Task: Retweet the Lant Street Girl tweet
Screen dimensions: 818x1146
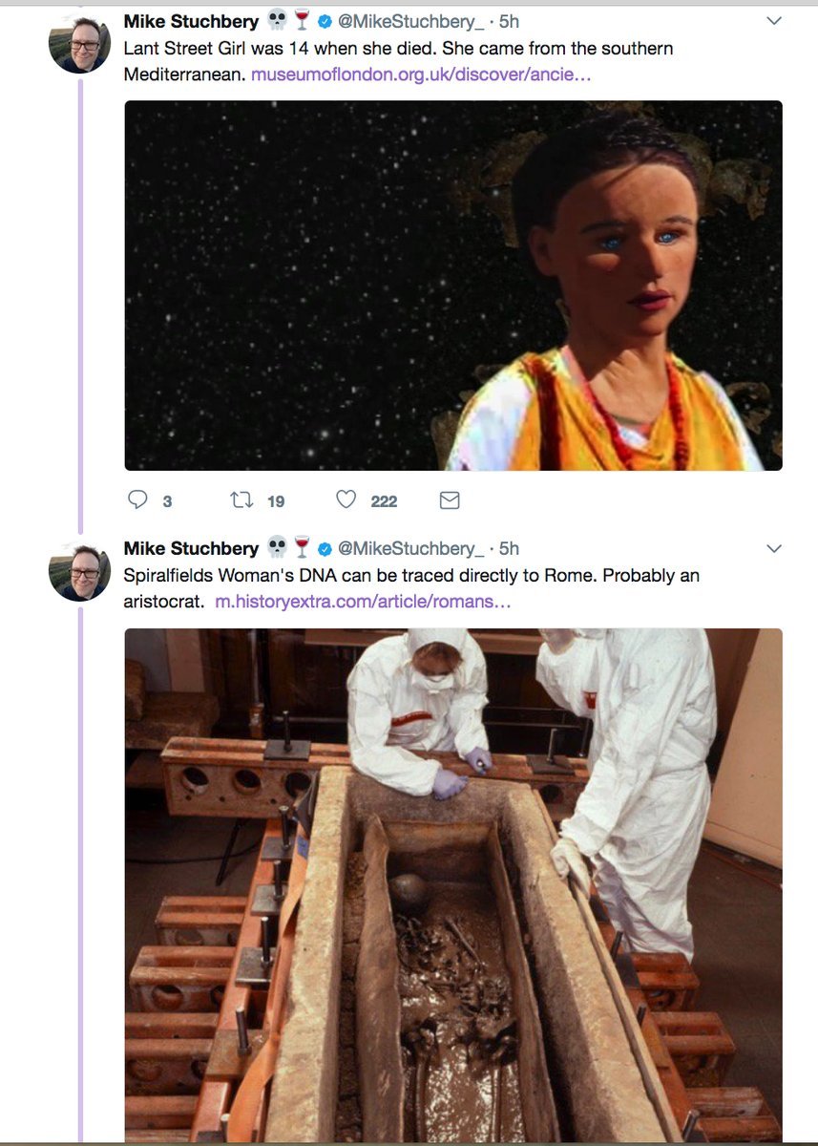Action: tap(241, 500)
